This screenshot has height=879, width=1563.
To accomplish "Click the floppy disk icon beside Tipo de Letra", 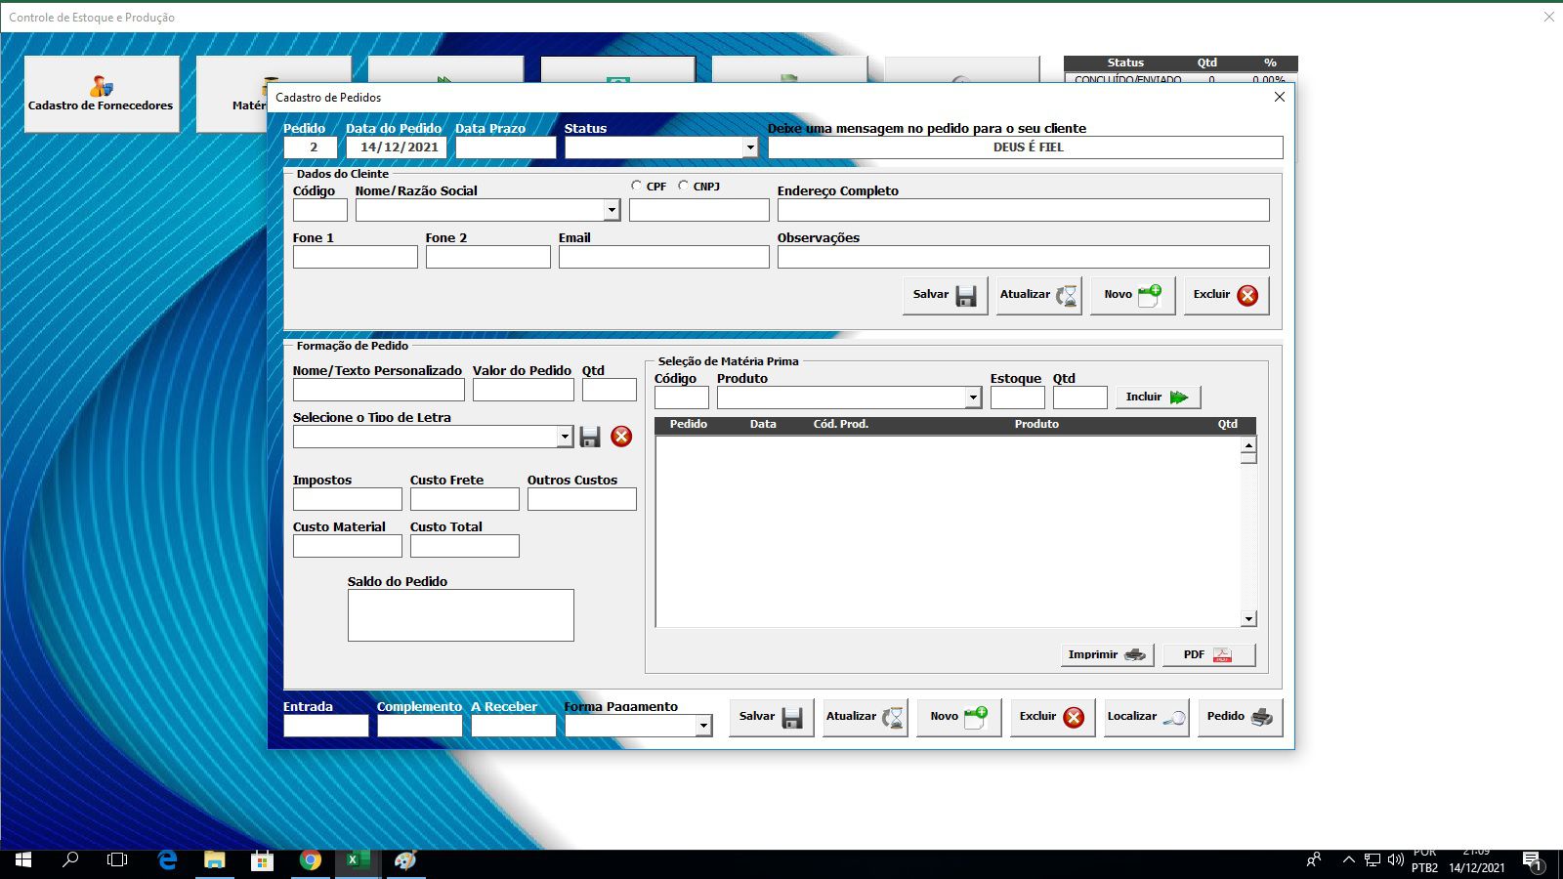I will [590, 437].
